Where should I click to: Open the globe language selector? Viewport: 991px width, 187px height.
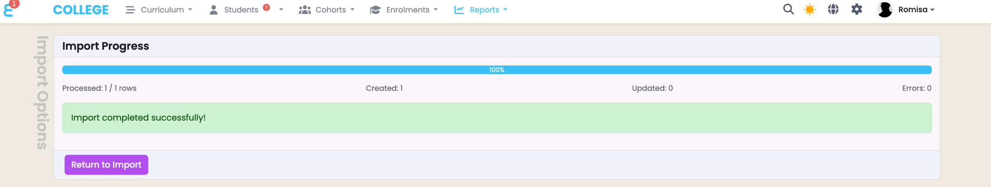833,9
